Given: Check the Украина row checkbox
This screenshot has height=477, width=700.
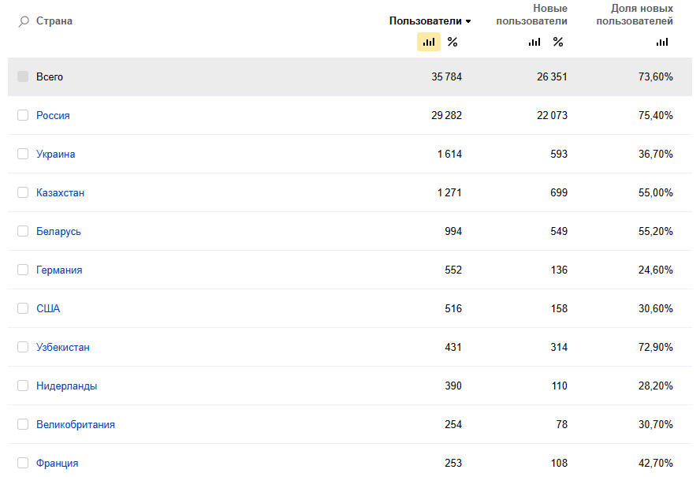Looking at the screenshot, I should [23, 154].
